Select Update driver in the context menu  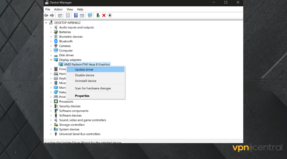pos(84,70)
